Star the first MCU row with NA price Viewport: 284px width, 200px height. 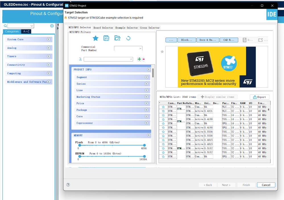click(x=163, y=107)
